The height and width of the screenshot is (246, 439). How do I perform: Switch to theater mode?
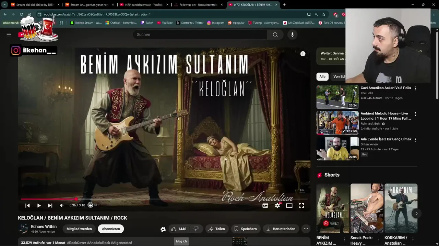tap(289, 205)
